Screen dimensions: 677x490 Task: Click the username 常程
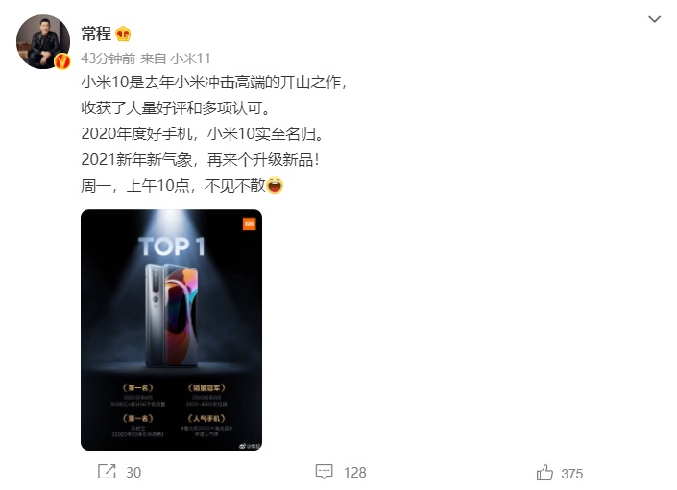96,34
